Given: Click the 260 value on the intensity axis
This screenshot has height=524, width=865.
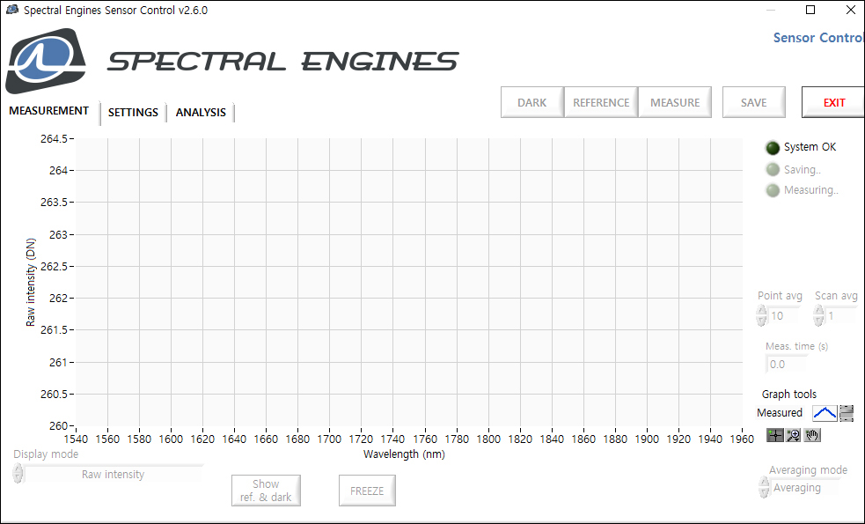Looking at the screenshot, I should click(x=58, y=425).
